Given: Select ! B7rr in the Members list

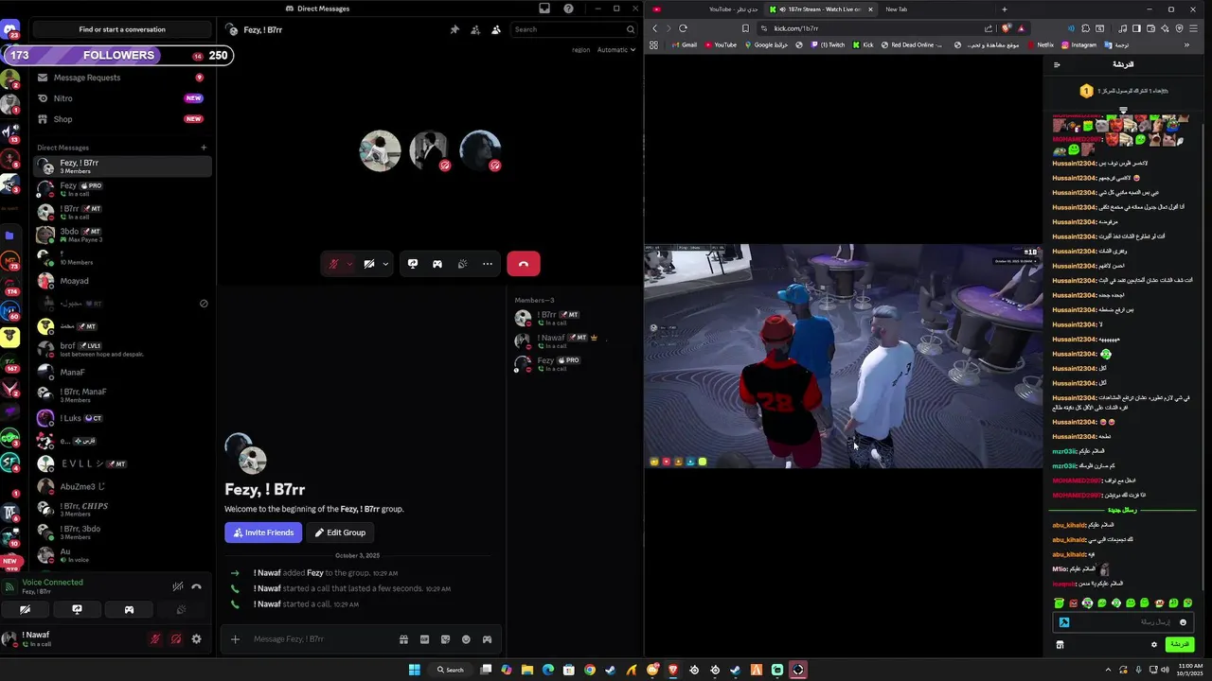Looking at the screenshot, I should coord(573,319).
